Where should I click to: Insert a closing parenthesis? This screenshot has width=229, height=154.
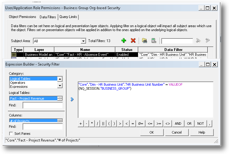tap(114, 124)
